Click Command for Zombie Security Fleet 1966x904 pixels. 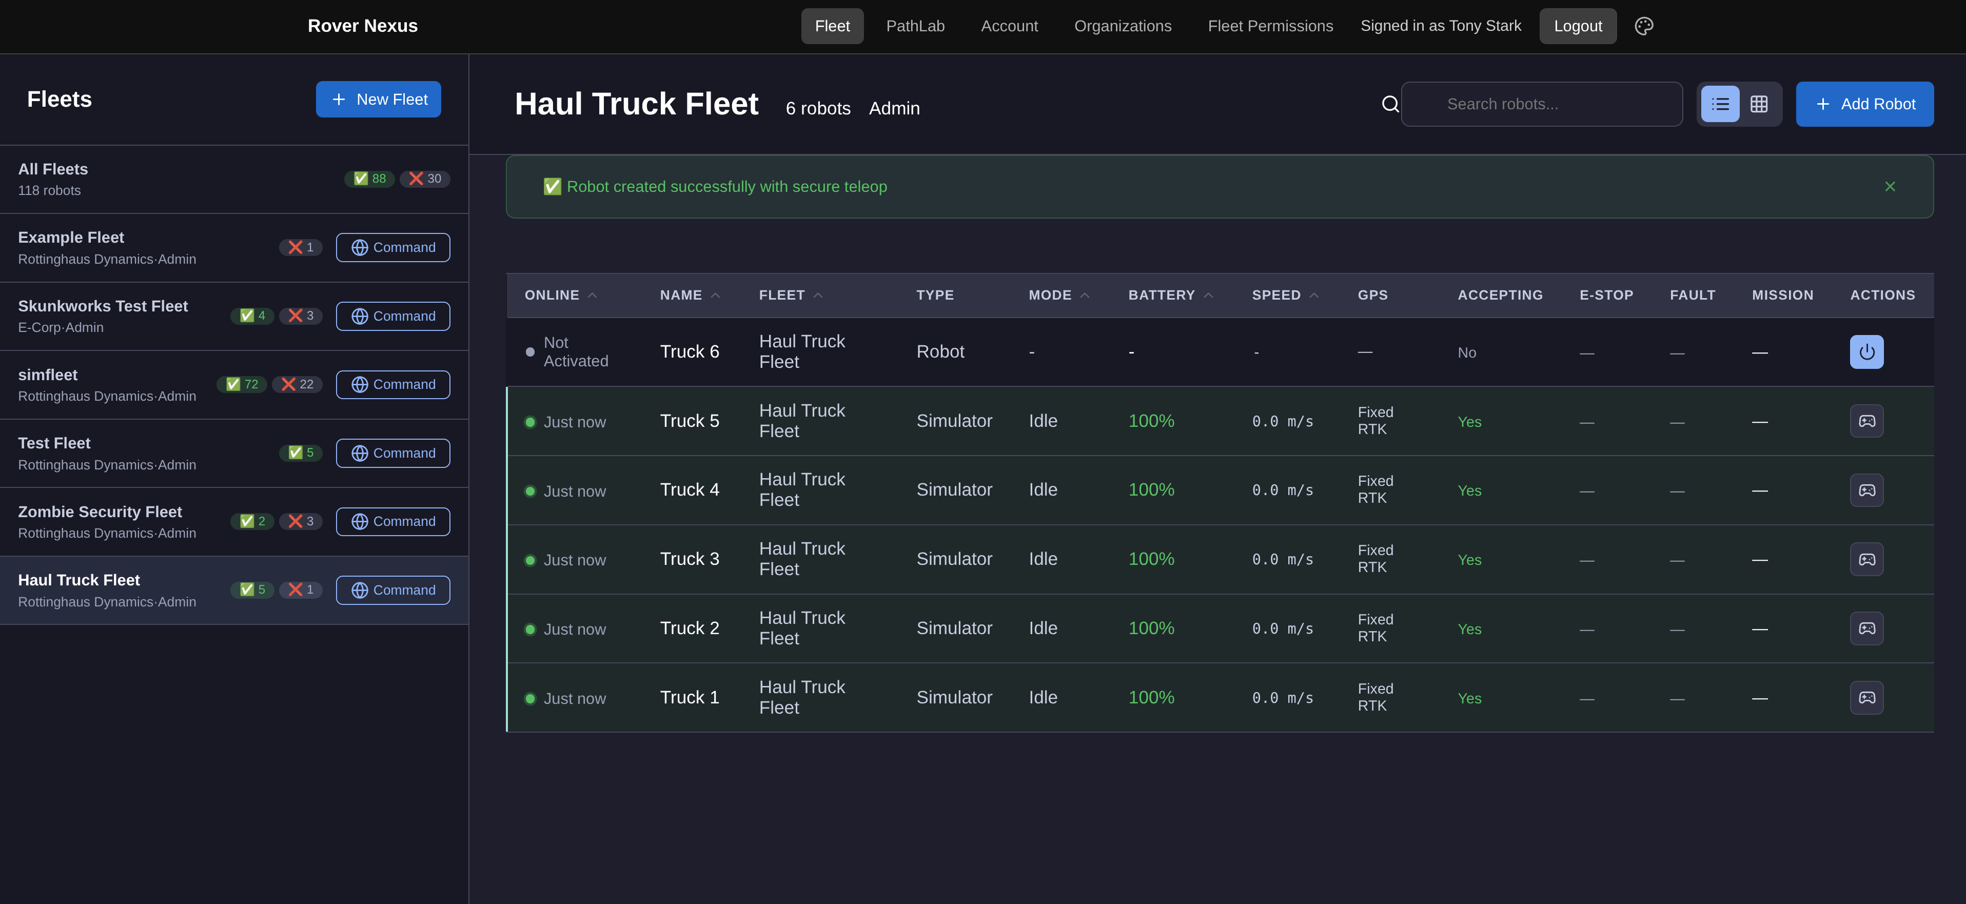pyautogui.click(x=393, y=521)
